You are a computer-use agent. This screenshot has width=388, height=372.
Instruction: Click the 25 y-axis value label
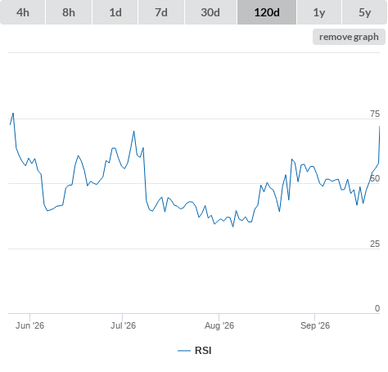click(375, 244)
